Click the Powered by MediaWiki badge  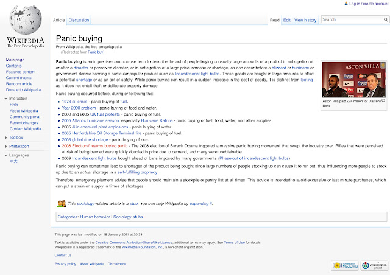(x=345, y=265)
